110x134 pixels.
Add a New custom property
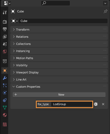[59, 95]
